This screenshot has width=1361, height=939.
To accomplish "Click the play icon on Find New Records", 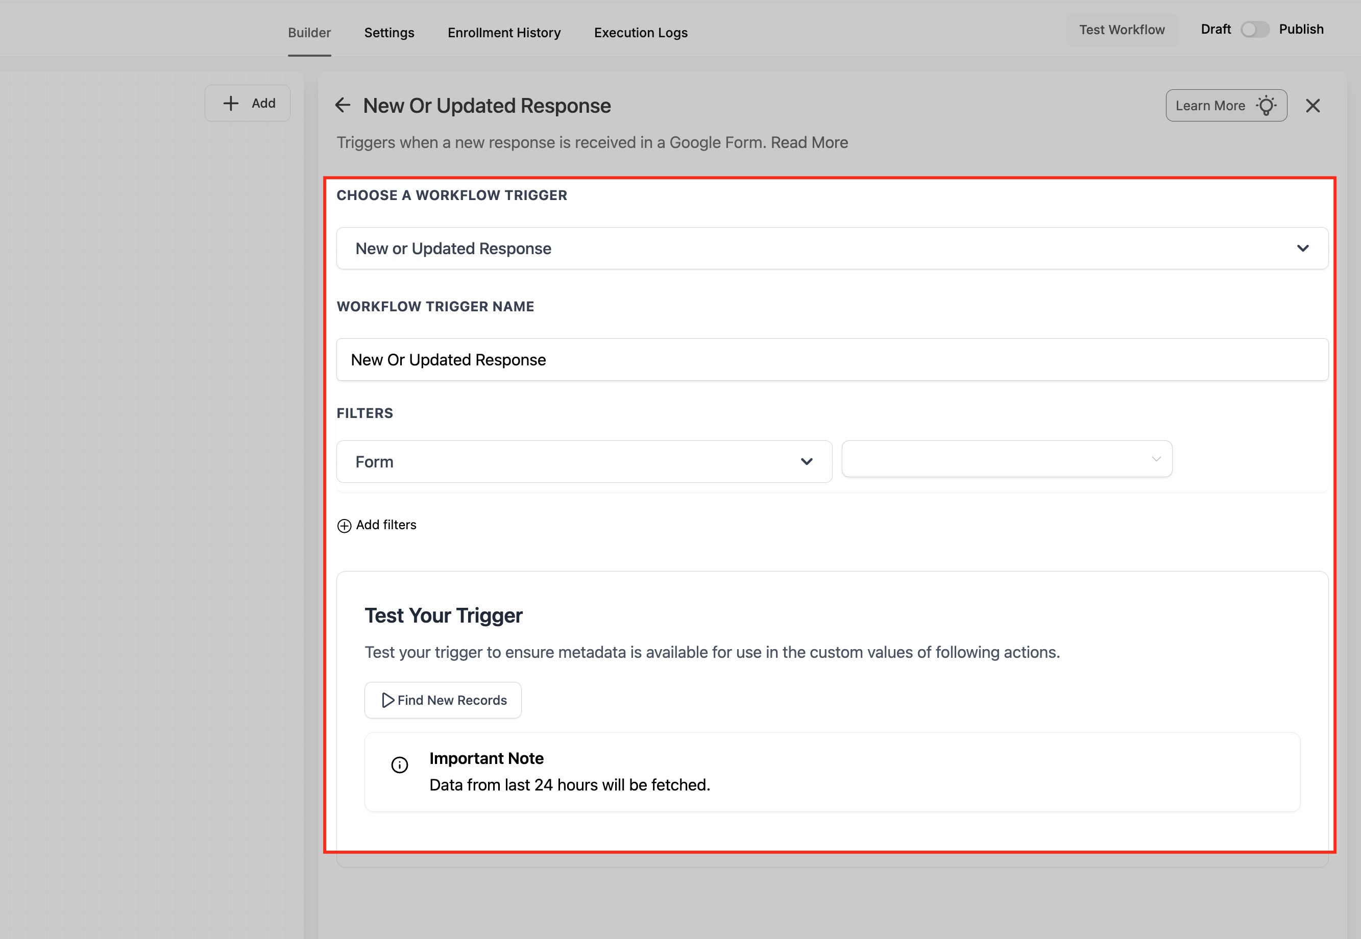I will click(388, 700).
